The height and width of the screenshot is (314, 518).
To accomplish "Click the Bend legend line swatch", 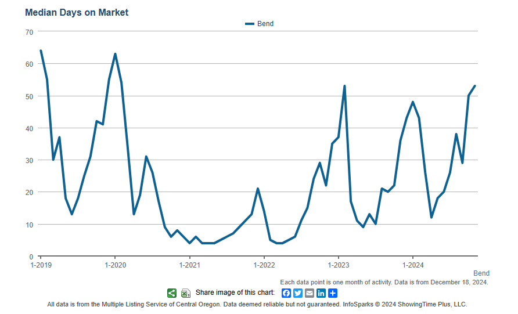I will click(250, 24).
